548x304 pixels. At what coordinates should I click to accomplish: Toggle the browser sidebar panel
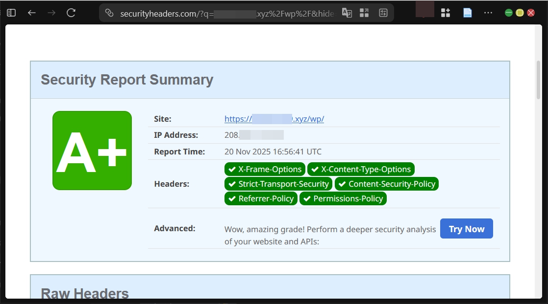(11, 12)
